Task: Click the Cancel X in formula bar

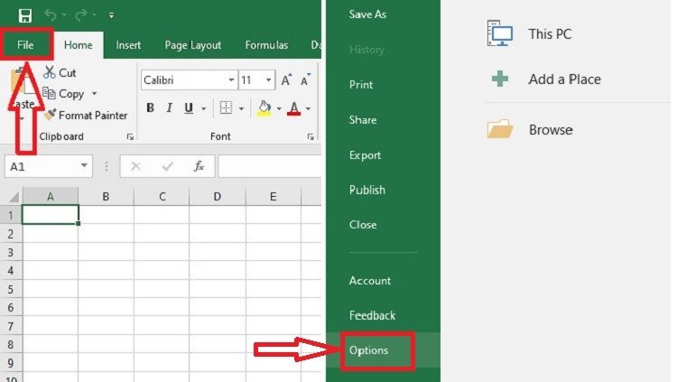Action: pos(135,166)
